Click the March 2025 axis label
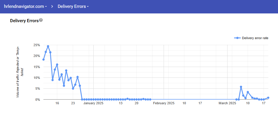This screenshot has height=113, width=278. (227, 103)
